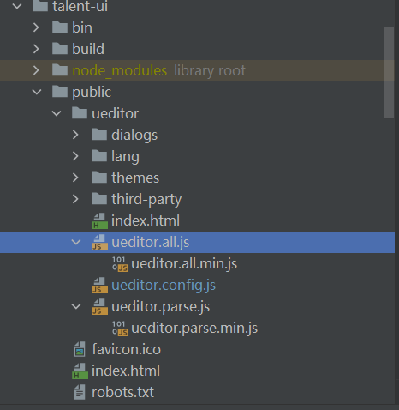Expand the build folder chevron
Viewport: 399px width, 410px height.
36,49
